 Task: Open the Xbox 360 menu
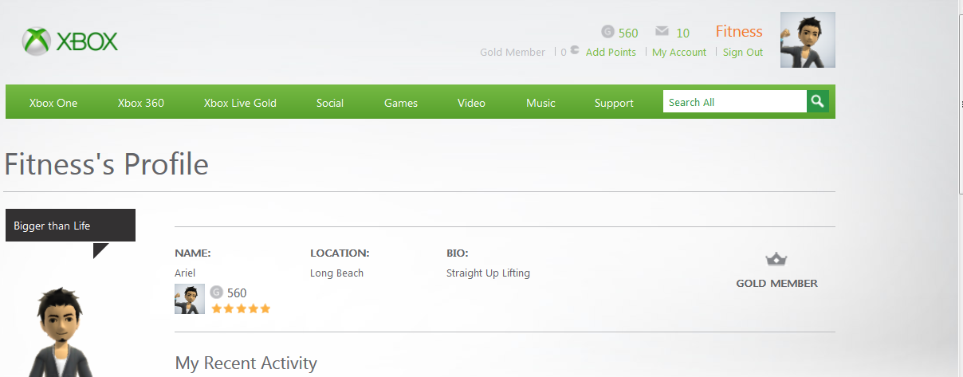[141, 103]
